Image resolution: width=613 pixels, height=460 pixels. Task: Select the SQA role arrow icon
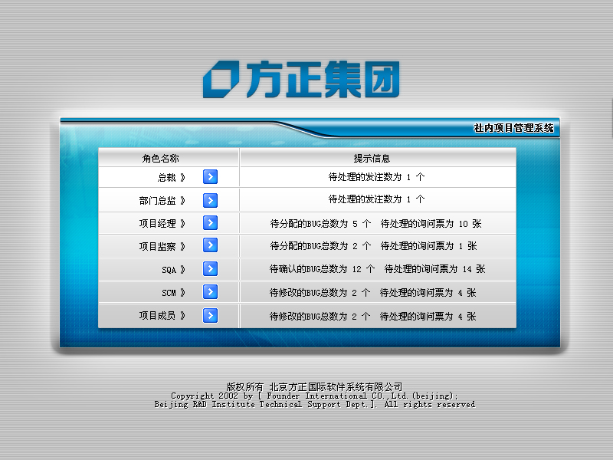tap(210, 269)
